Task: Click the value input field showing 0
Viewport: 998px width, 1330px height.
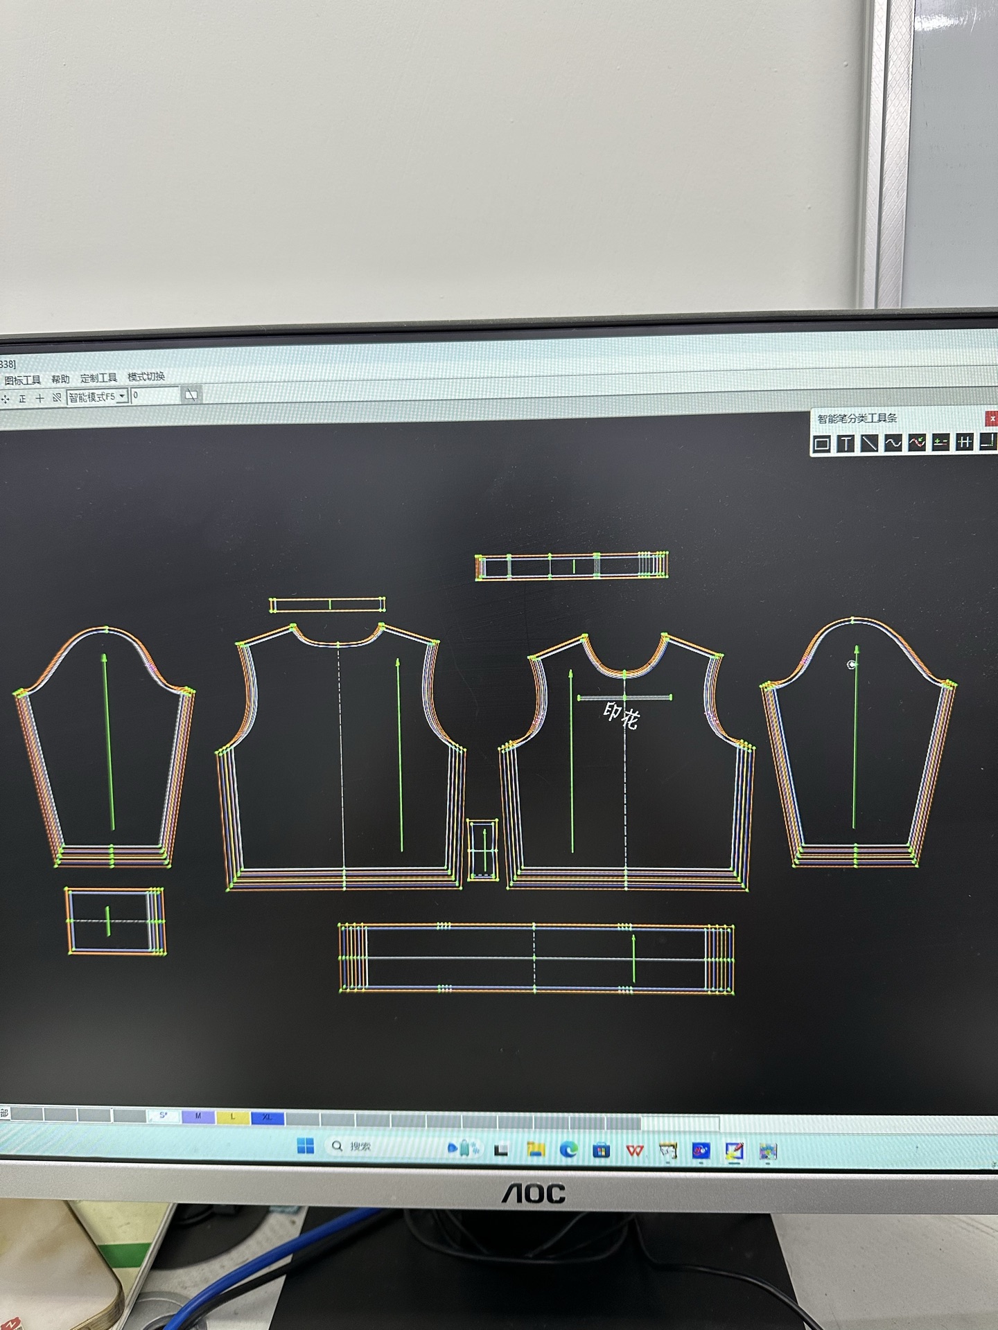Action: pyautogui.click(x=155, y=396)
